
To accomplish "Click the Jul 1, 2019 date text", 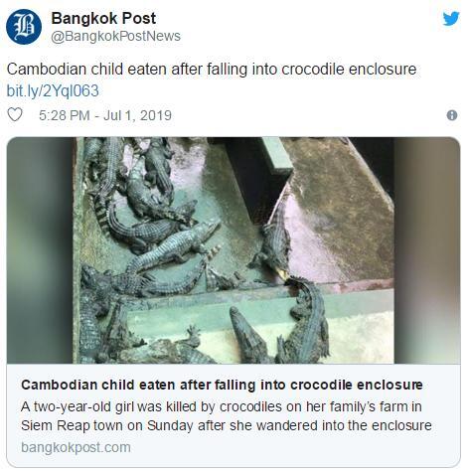I will (x=137, y=115).
